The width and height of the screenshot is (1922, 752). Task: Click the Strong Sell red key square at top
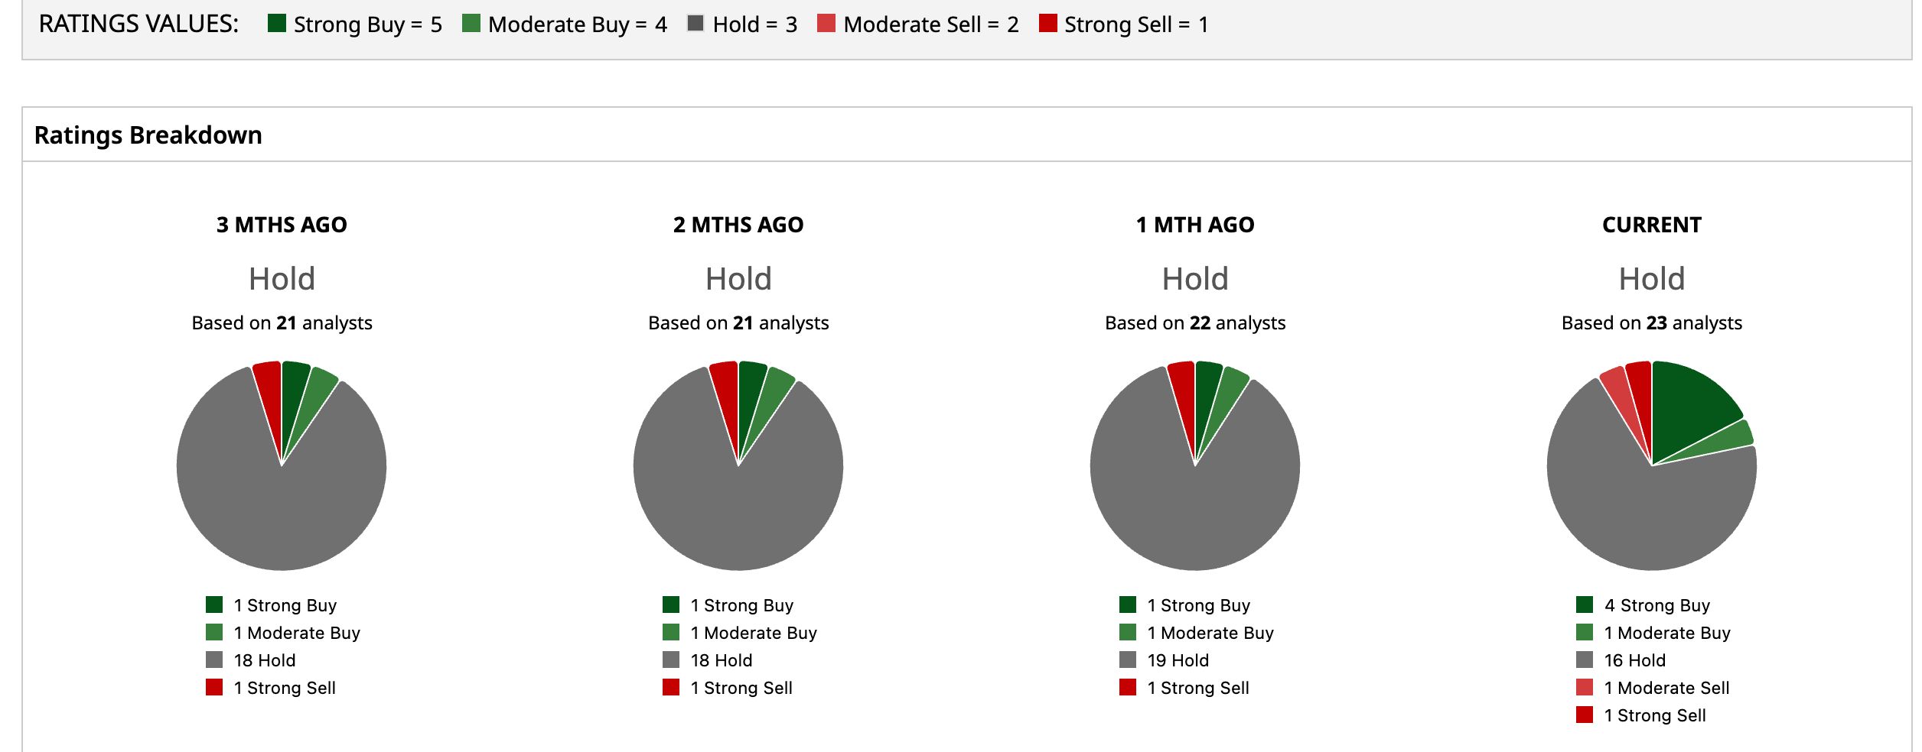pos(1048,23)
